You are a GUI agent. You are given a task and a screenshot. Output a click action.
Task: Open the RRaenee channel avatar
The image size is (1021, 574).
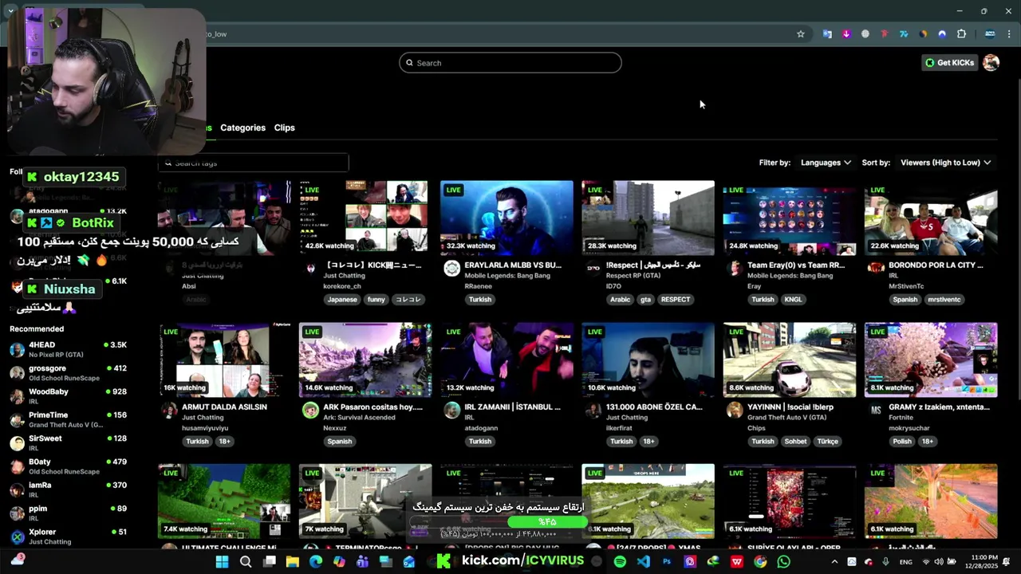451,268
